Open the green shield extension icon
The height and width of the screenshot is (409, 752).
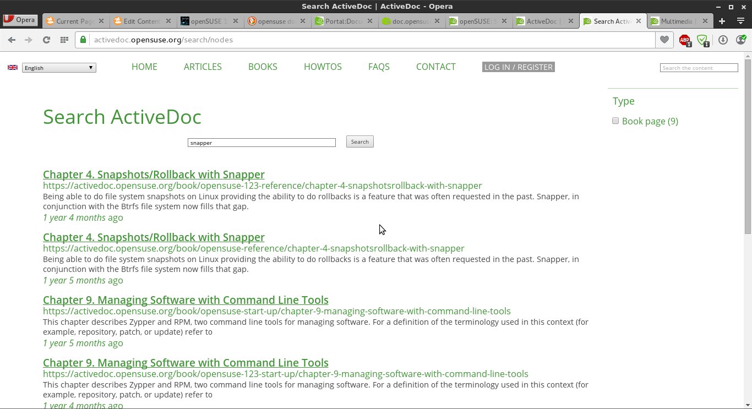point(702,40)
